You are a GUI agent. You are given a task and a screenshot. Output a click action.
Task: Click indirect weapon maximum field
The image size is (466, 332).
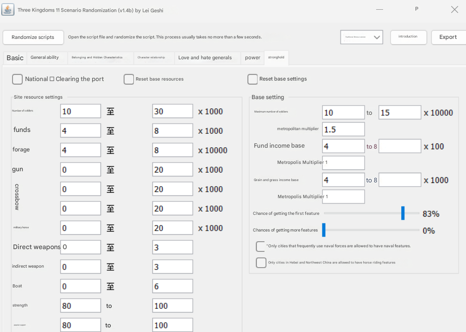[x=173, y=267]
